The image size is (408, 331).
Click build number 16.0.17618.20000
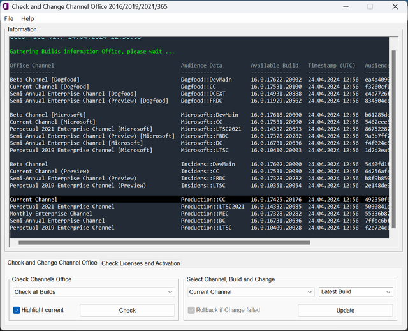coord(276,115)
